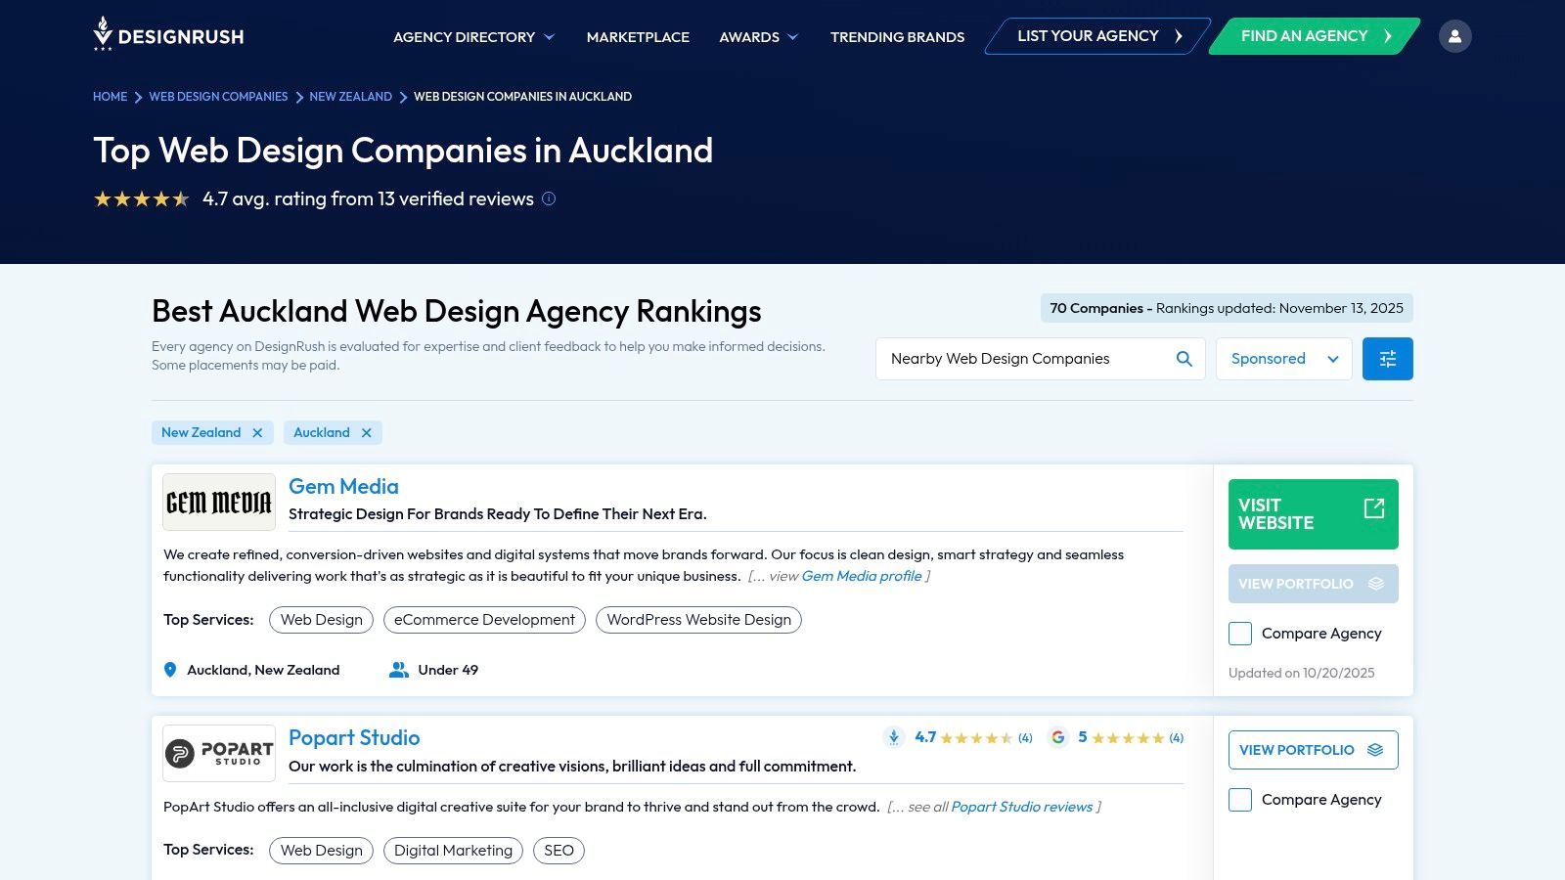
Task: Open the advanced filters sliders icon
Action: point(1387,358)
